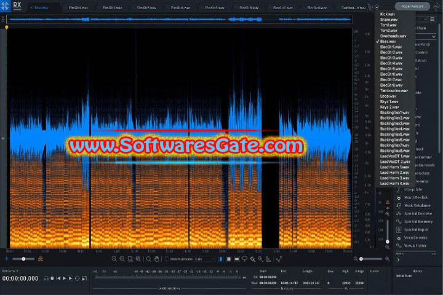Open the file tab overflow dropdown arrow
443x295 pixels.
tap(377, 7)
